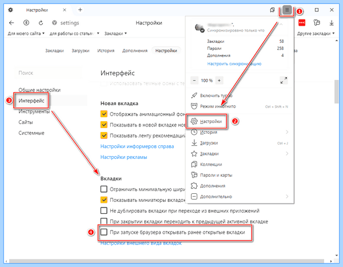The height and width of the screenshot is (267, 343).
Task: Click the vertical scrollbar thumb
Action: 337,91
